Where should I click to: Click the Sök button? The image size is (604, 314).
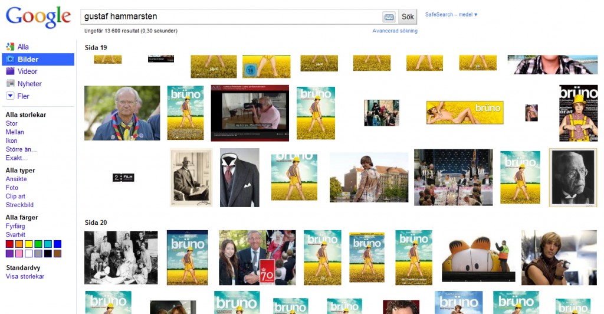408,17
